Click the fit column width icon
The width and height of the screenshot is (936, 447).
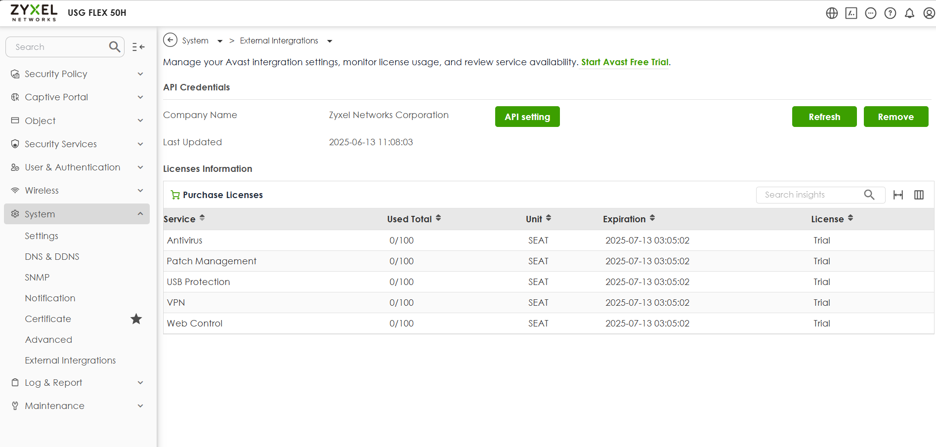click(898, 195)
